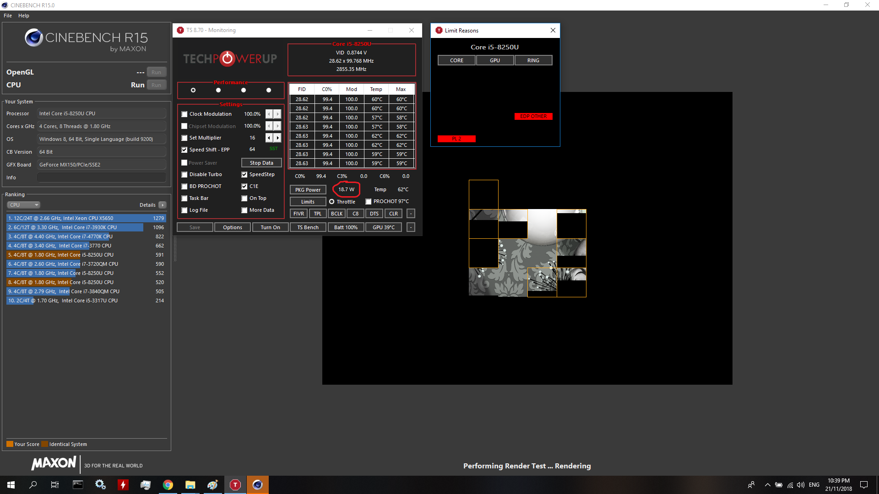Toggle the Speed Shift - EPP checkbox
Viewport: 879px width, 494px height.
click(184, 150)
